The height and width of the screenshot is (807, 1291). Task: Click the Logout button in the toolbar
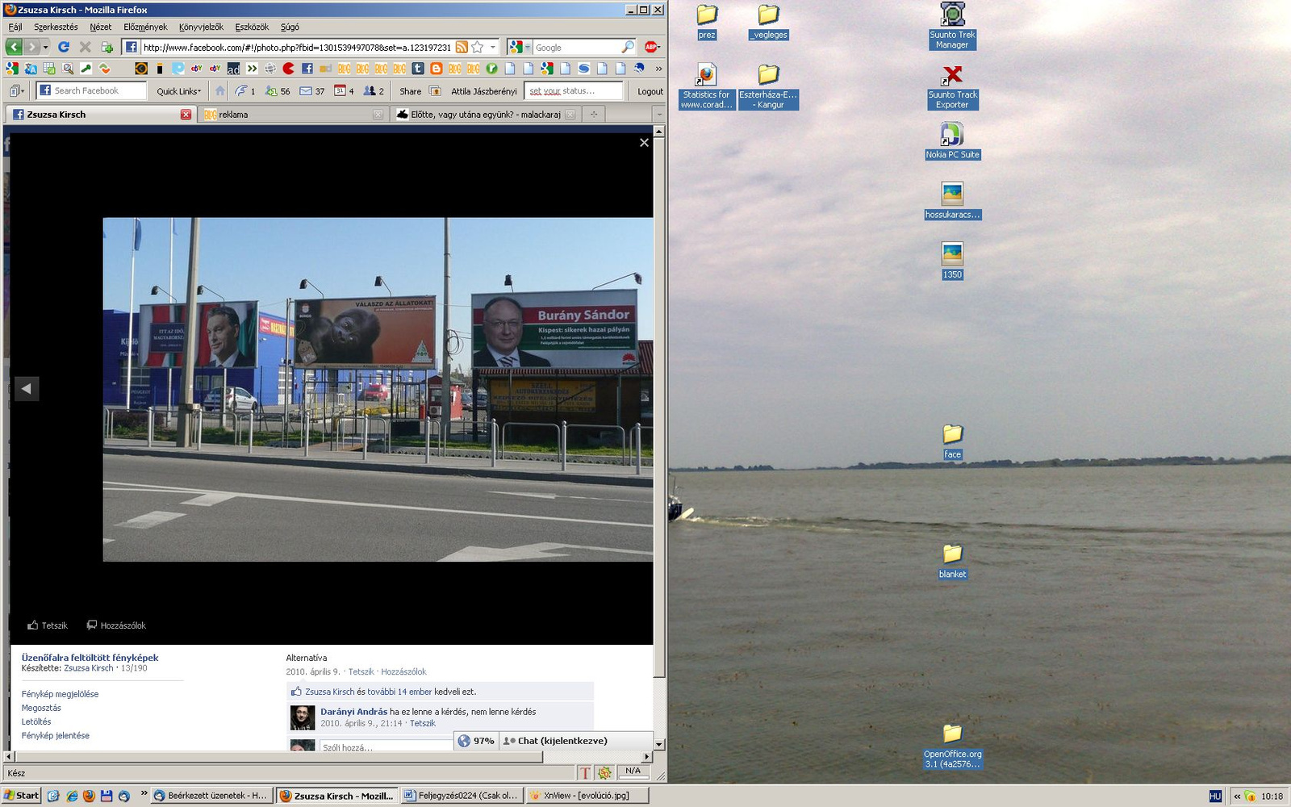(650, 91)
